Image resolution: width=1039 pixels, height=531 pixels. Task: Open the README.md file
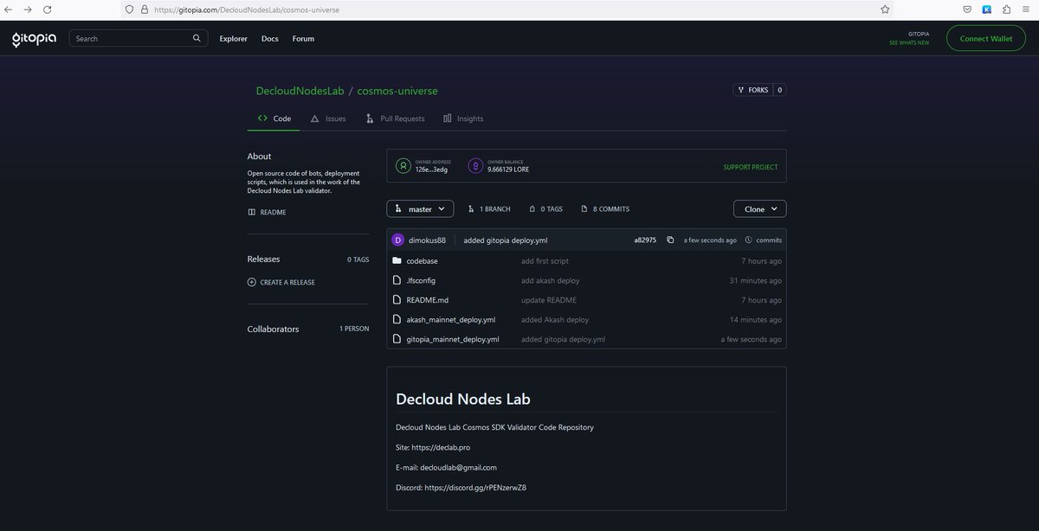(x=428, y=300)
